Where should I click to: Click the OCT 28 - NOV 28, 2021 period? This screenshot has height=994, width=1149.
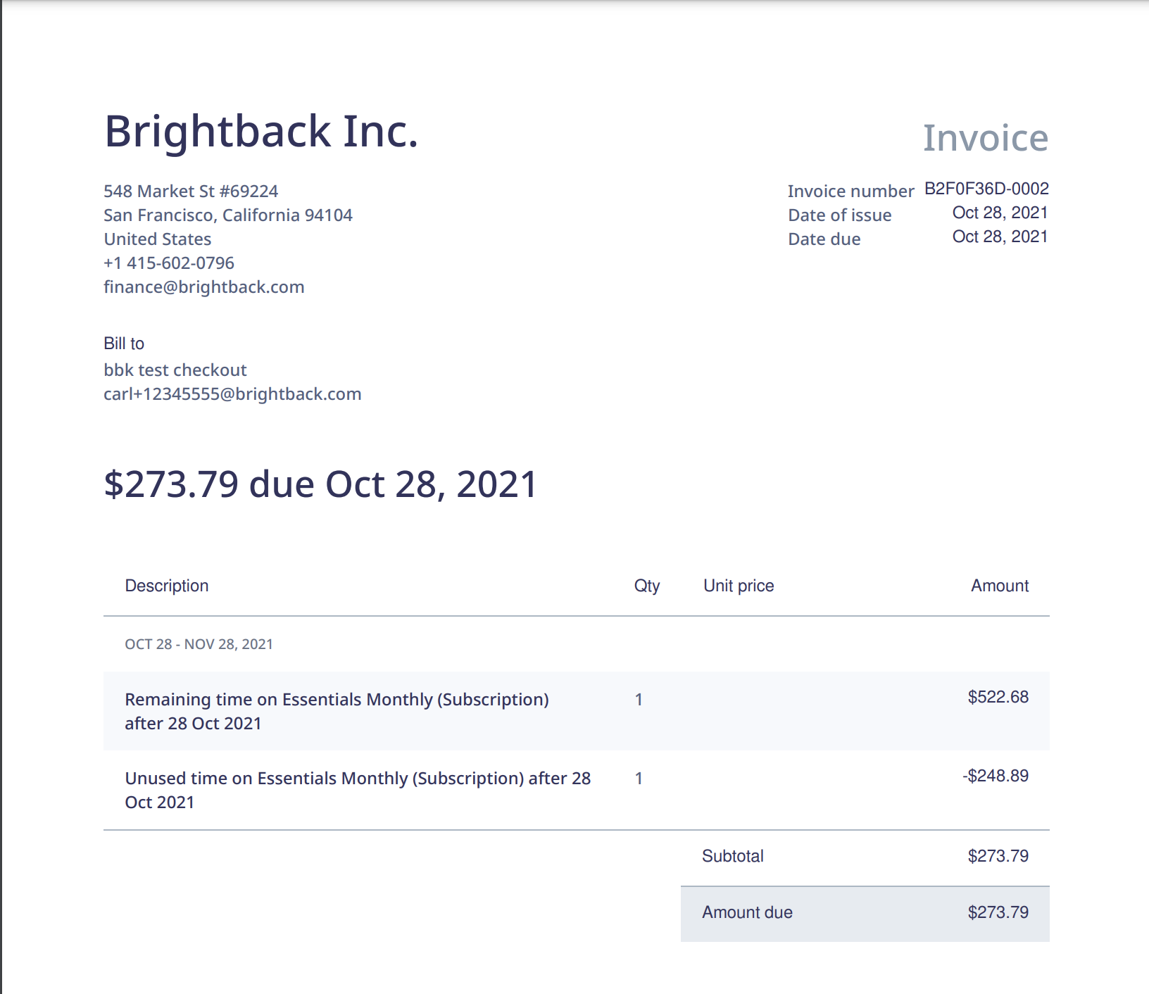click(199, 644)
